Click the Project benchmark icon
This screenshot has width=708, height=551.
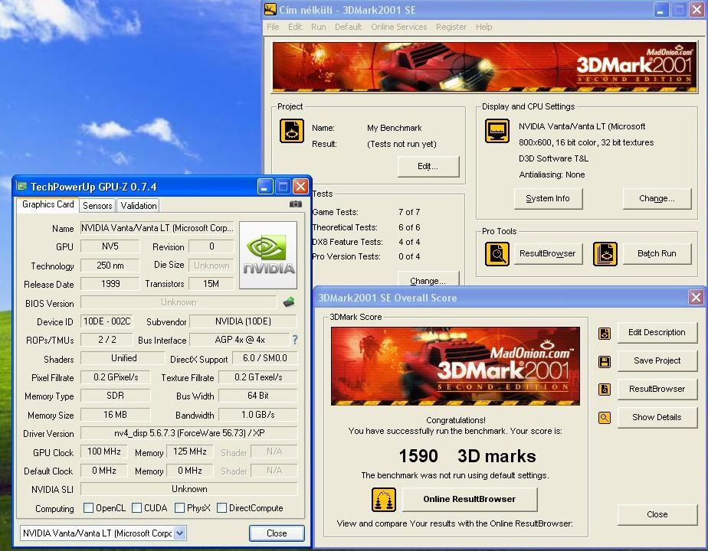(x=292, y=131)
